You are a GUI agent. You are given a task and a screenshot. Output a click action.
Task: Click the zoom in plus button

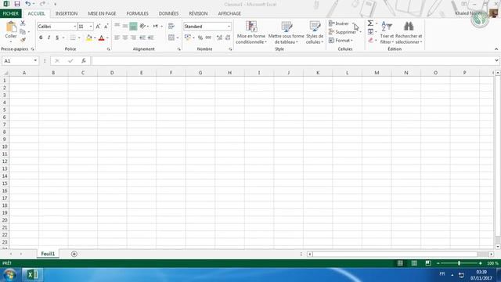click(x=480, y=263)
